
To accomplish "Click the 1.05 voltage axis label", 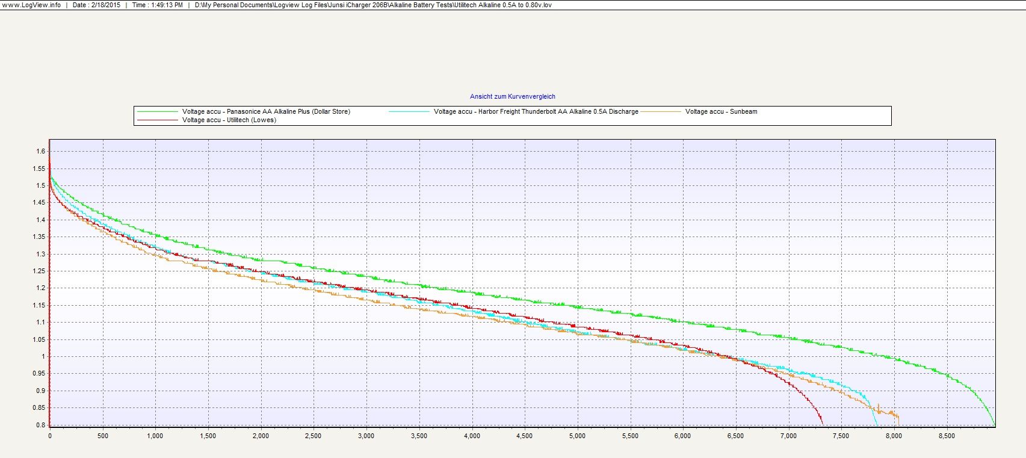I will 39,339.
